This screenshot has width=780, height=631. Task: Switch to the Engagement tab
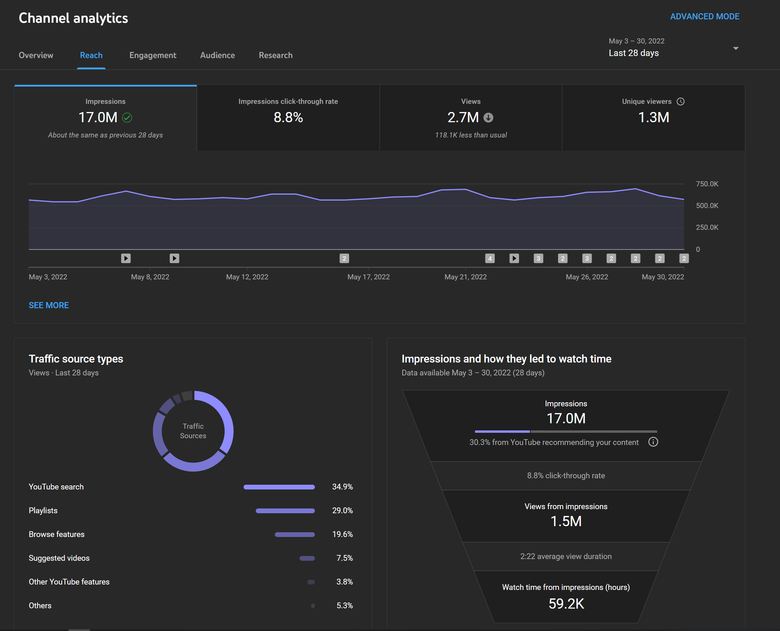pos(153,55)
